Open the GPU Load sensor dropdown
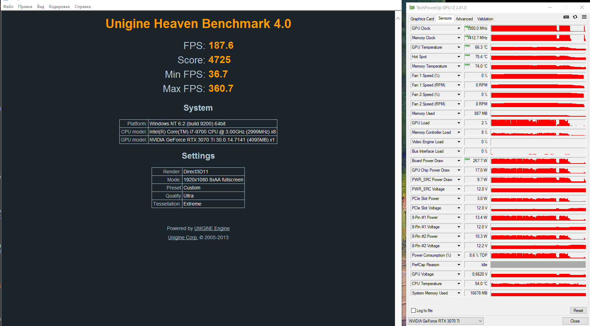Viewport: 590px width, 326px height. (x=459, y=123)
